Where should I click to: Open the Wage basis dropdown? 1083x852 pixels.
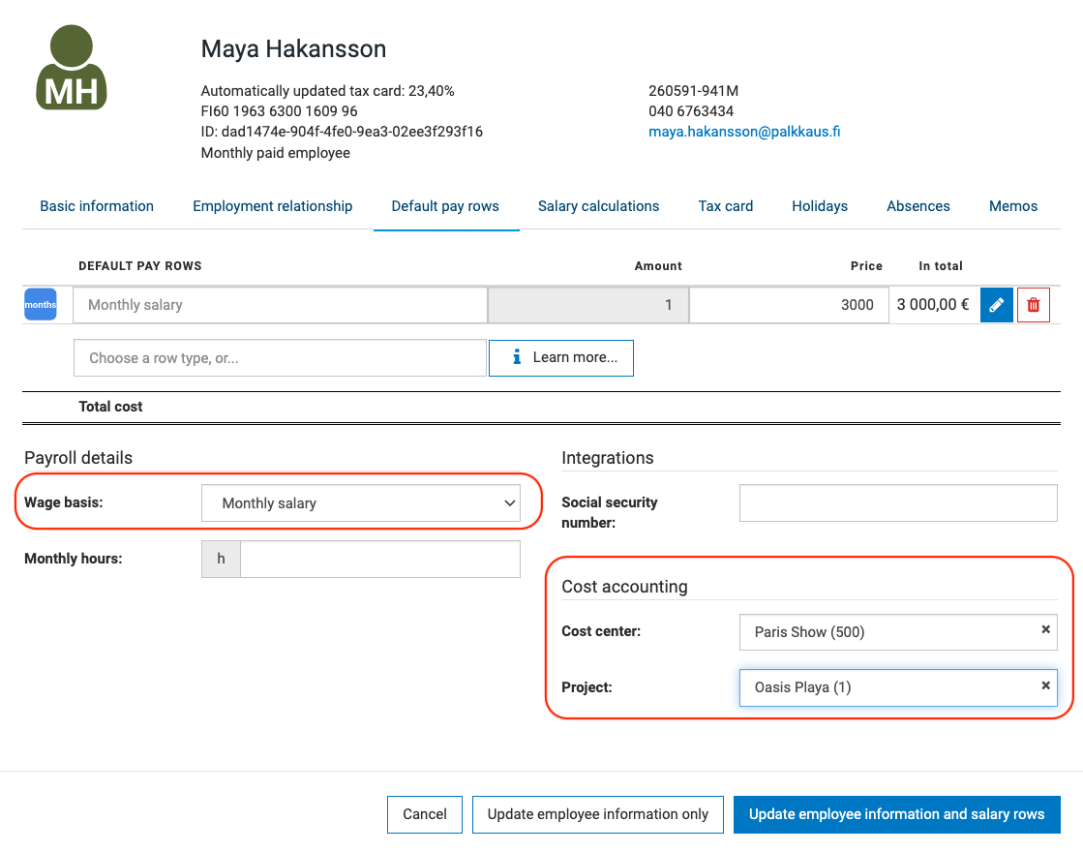tap(360, 503)
